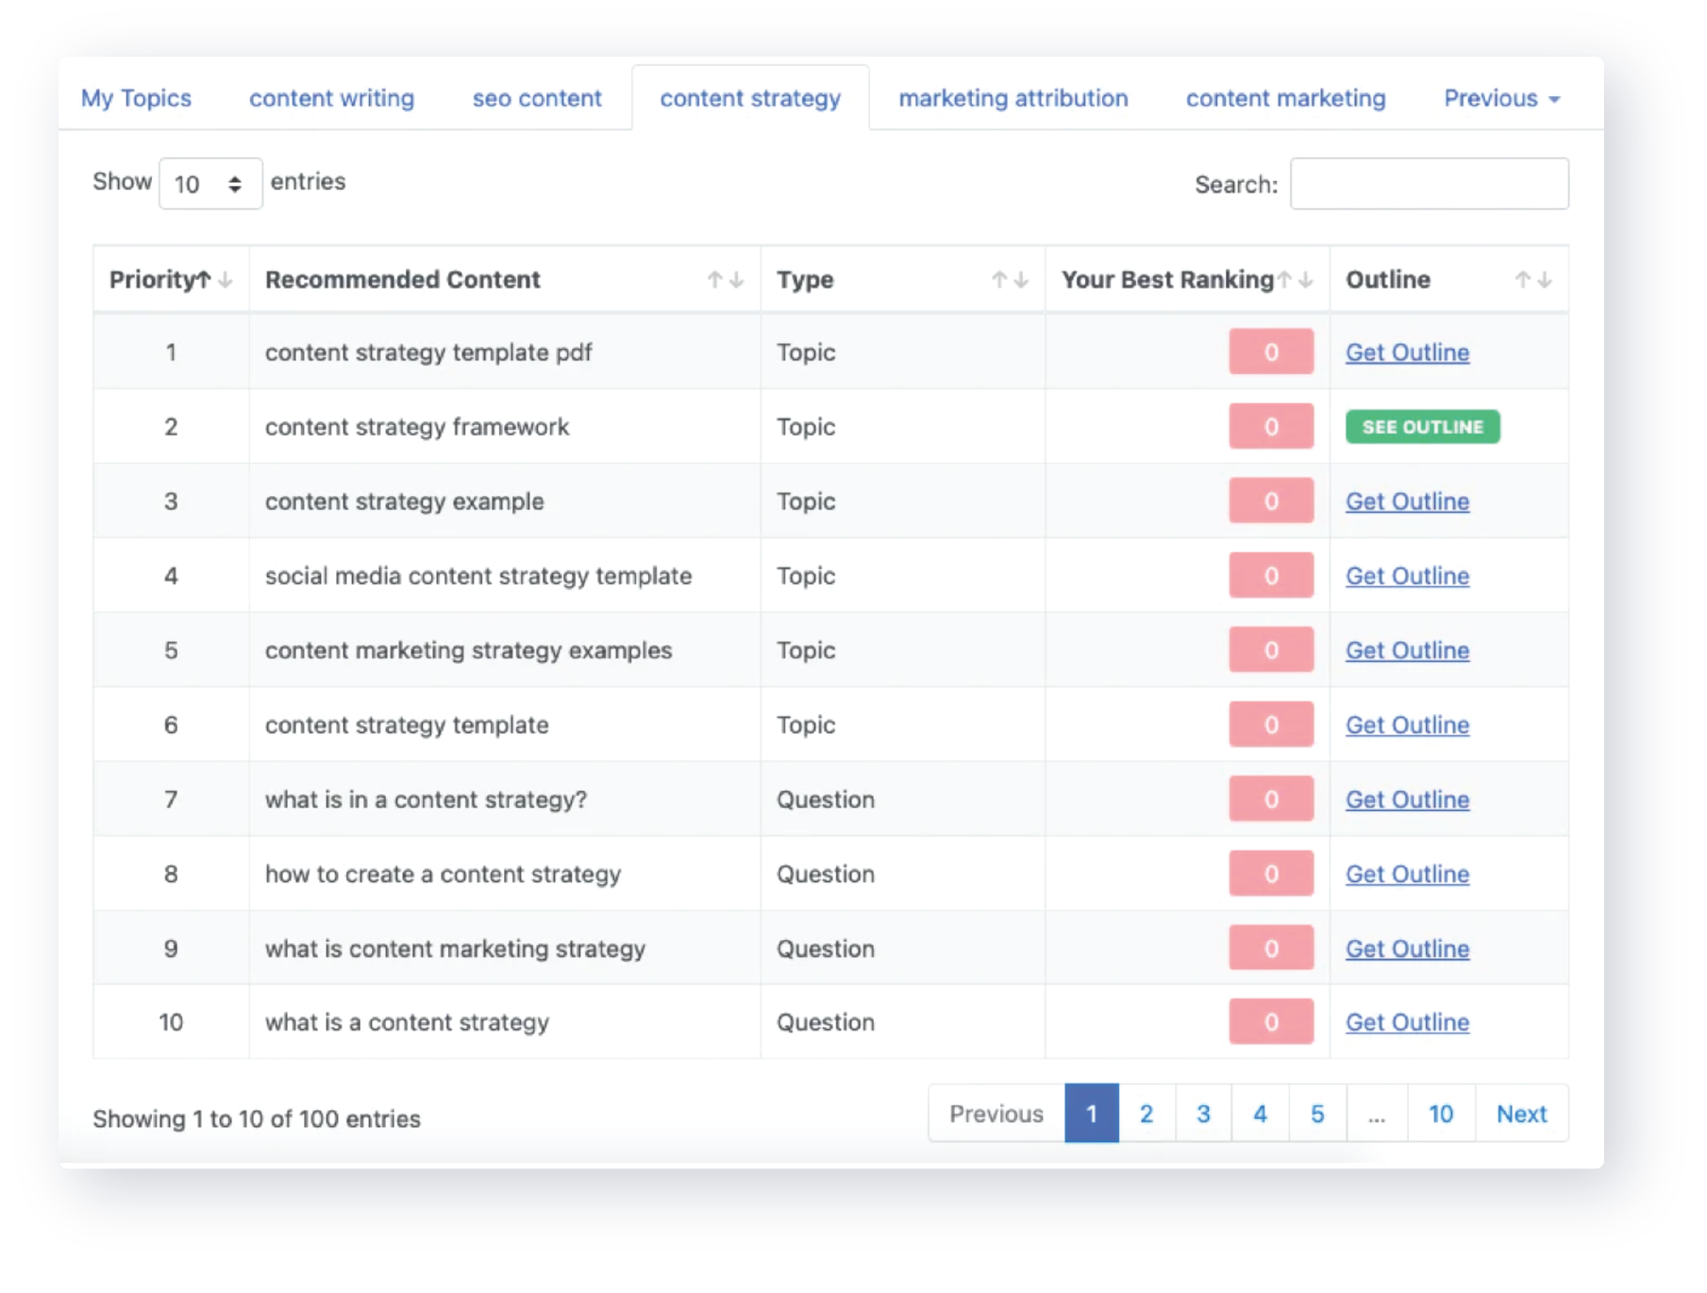Viewport: 1707px width, 1293px height.
Task: Select 'social media content strategy template' cell
Action: tap(505, 576)
